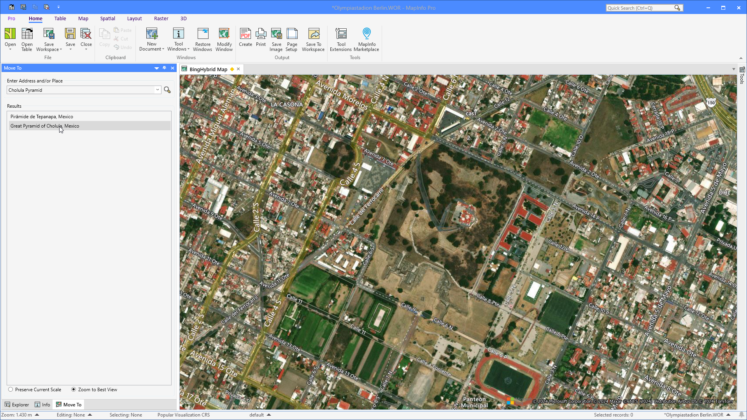Select Zoom to Best View option
This screenshot has width=747, height=420.
[x=94, y=389]
